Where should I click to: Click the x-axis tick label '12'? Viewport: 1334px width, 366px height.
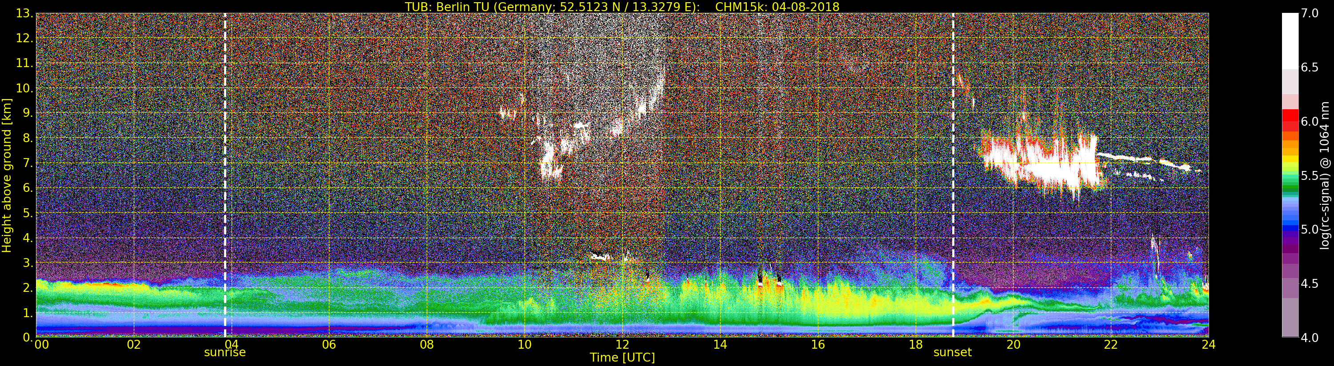pos(622,344)
